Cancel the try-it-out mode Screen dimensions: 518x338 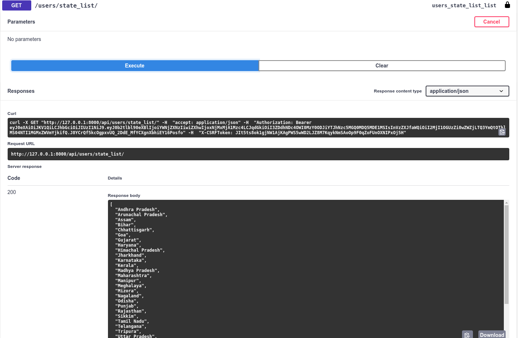coord(491,22)
